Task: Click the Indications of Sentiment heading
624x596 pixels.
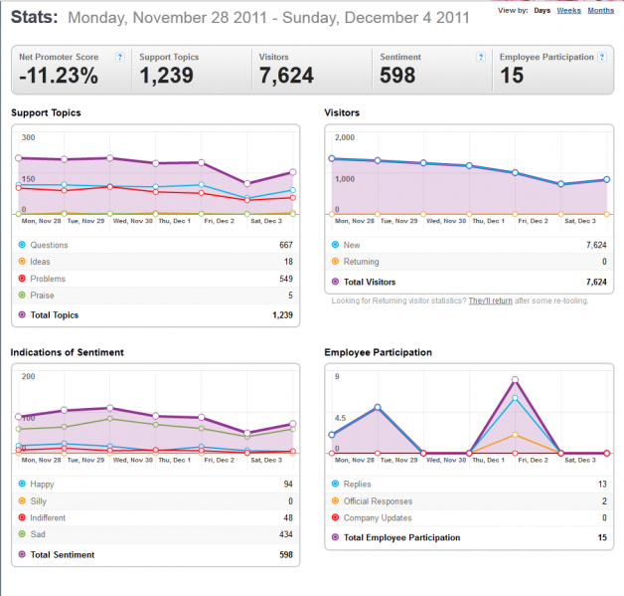Action: pos(67,352)
